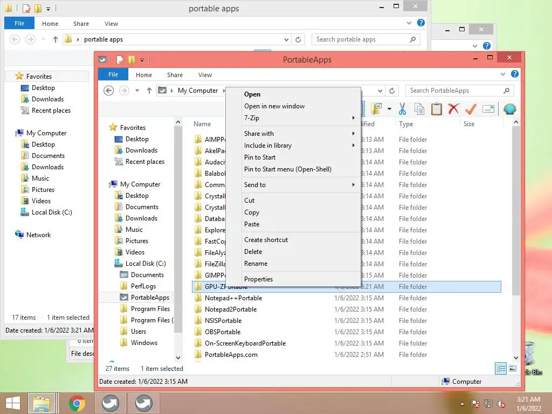
Task: Click the folder options toolbar icon
Action: [377, 109]
